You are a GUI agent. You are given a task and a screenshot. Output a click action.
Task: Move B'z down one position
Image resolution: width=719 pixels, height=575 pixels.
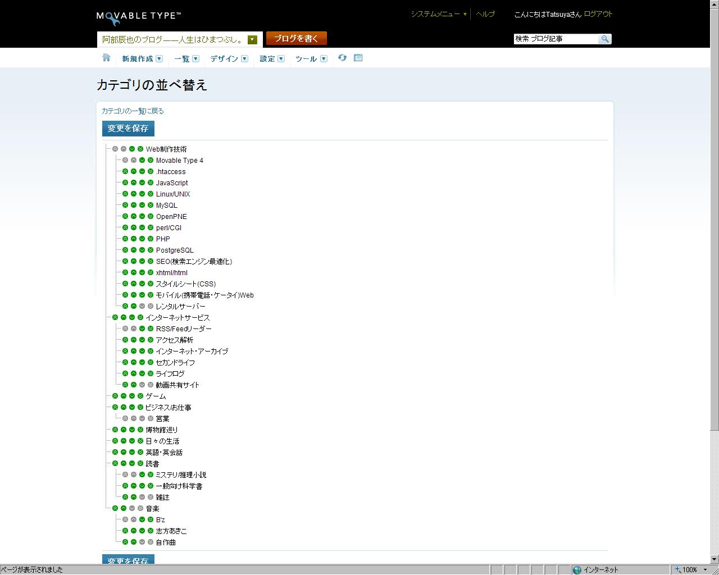coord(142,519)
